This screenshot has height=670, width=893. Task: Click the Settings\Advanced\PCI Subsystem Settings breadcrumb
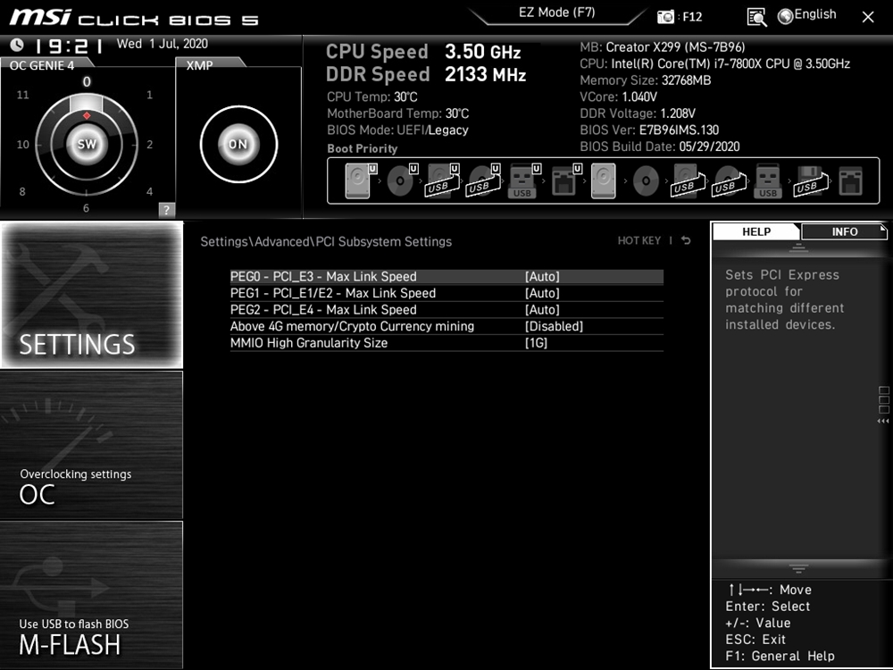click(x=326, y=241)
